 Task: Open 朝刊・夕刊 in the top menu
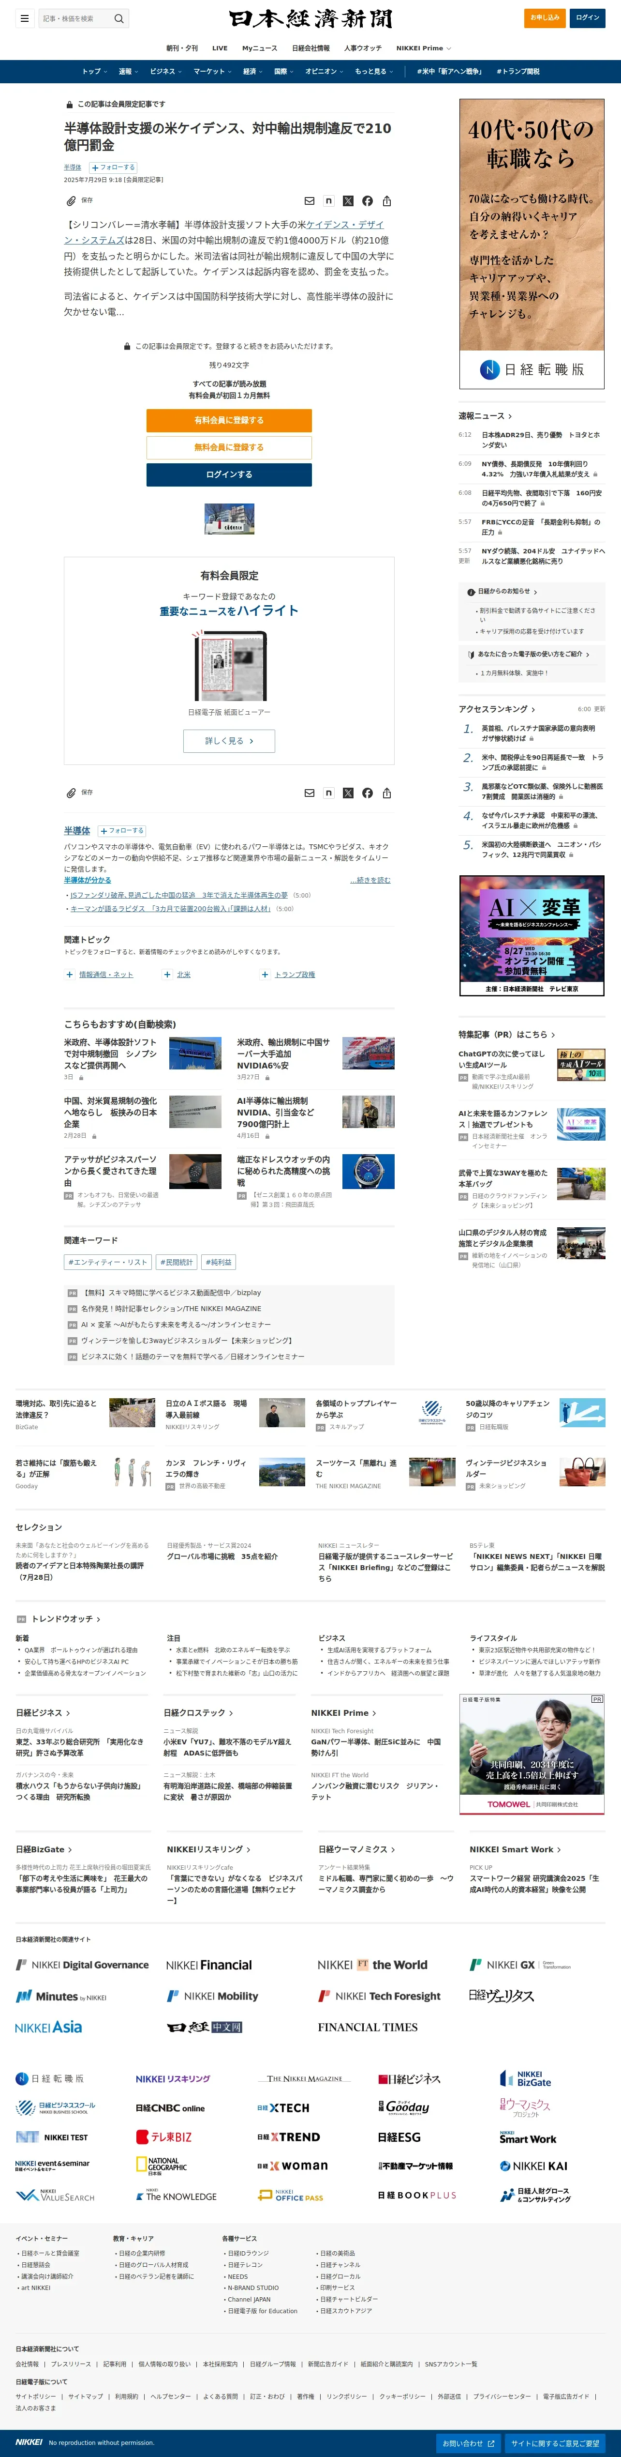pos(182,48)
